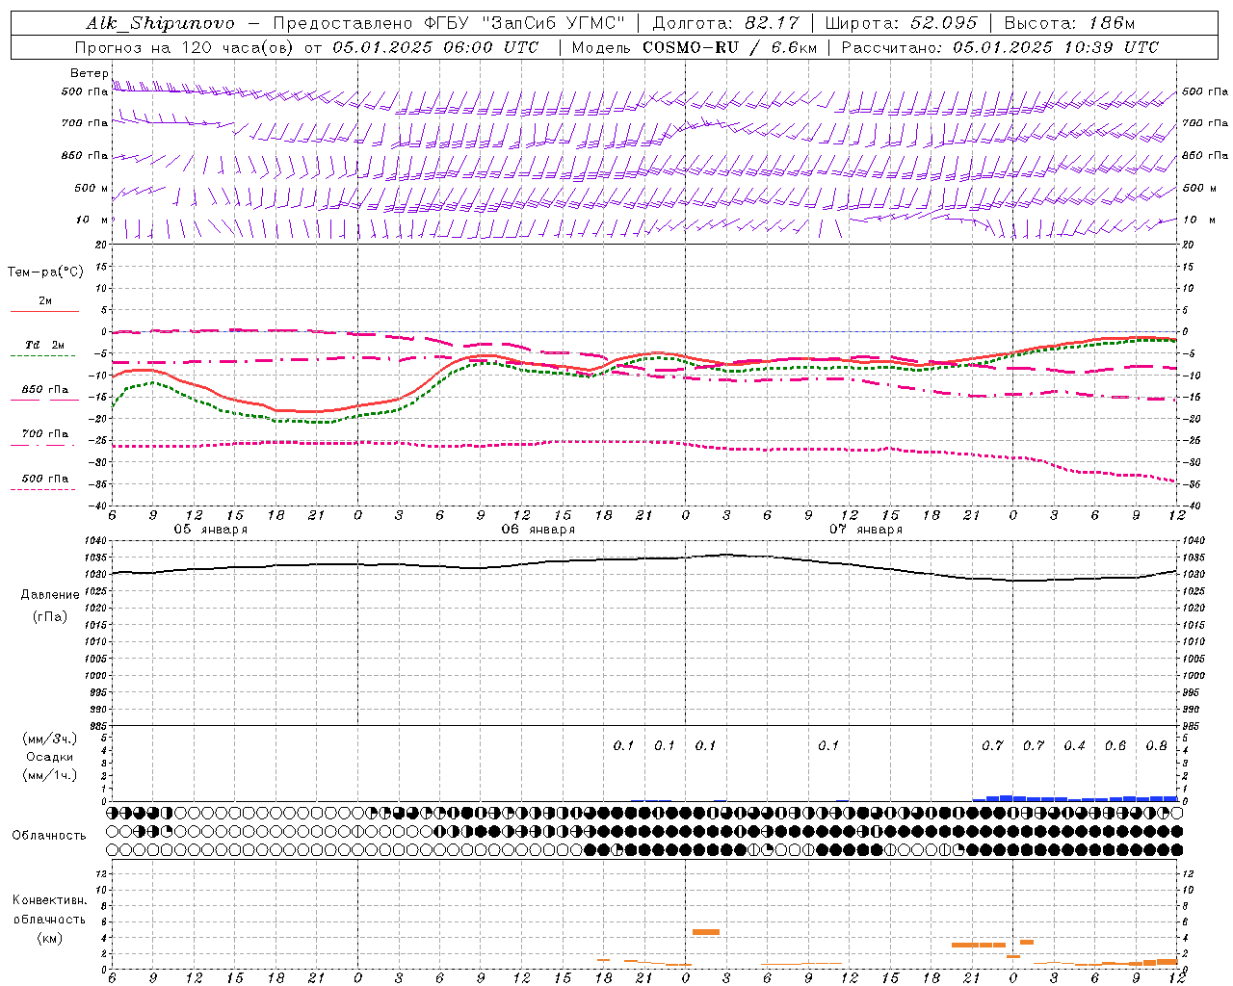Click the 06 января date label
Screen dimensions: 1233x986
[x=538, y=530]
